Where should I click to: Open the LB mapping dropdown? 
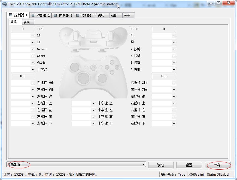[23, 42]
